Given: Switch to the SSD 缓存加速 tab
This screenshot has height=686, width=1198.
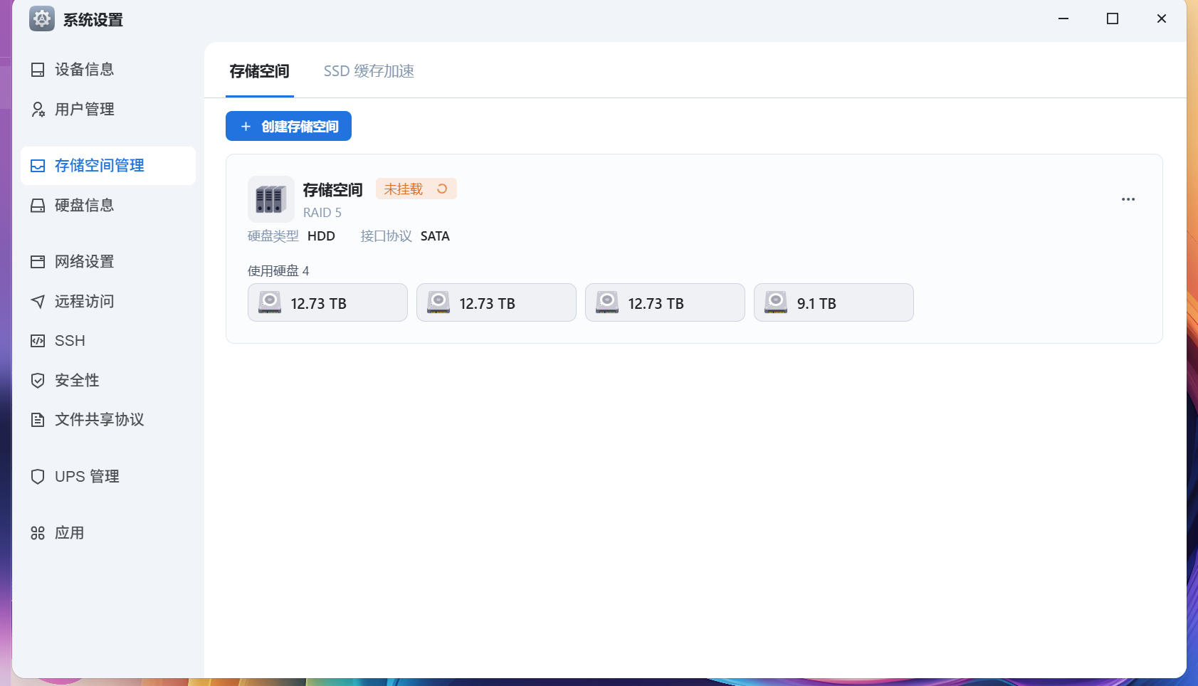Looking at the screenshot, I should coord(368,71).
